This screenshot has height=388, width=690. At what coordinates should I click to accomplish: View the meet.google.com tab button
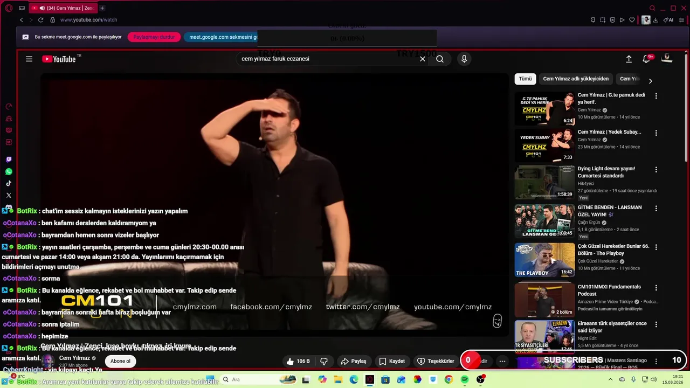[x=221, y=37]
